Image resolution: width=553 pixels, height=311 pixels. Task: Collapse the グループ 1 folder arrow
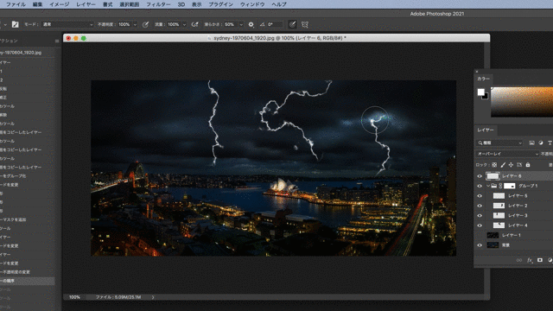[488, 186]
